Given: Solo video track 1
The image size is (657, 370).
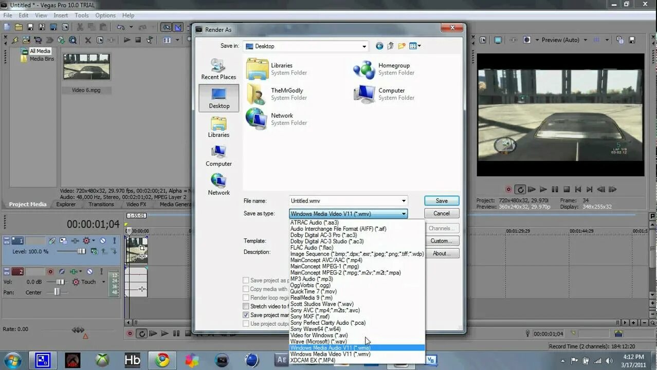Looking at the screenshot, I should pyautogui.click(x=114, y=240).
